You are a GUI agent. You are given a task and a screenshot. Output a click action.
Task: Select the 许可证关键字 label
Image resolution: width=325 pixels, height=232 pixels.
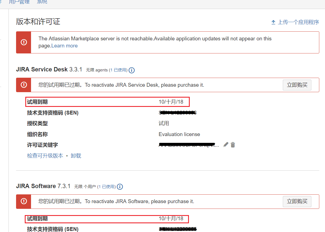tap(42, 145)
